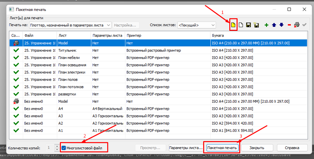Click the green check status of the A1 sheet row
314x159 pixels.
(16, 131)
